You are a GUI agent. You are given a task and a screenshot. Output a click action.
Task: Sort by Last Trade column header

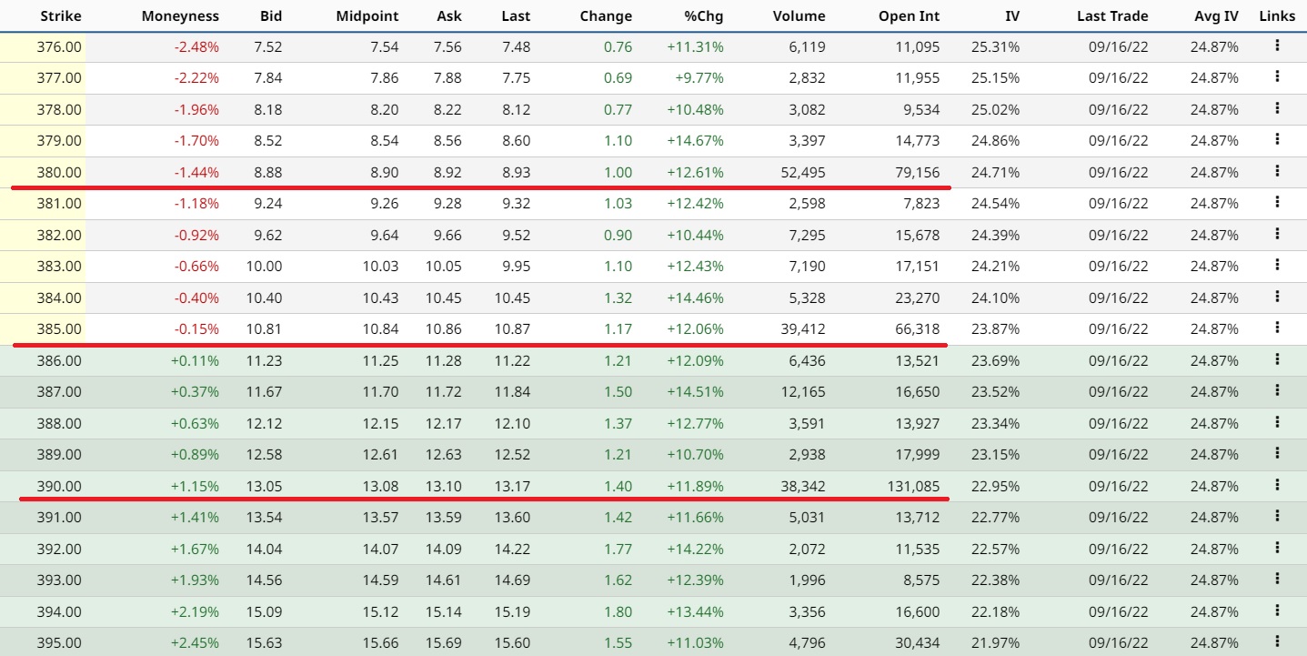pyautogui.click(x=1112, y=15)
